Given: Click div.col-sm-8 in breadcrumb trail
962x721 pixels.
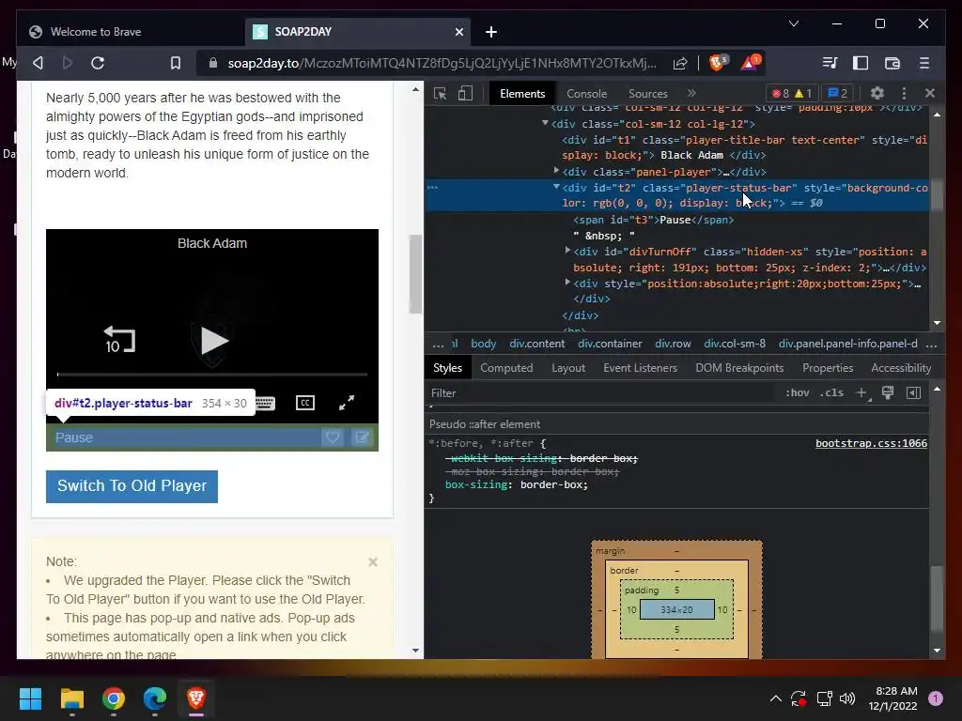Looking at the screenshot, I should click(x=735, y=344).
